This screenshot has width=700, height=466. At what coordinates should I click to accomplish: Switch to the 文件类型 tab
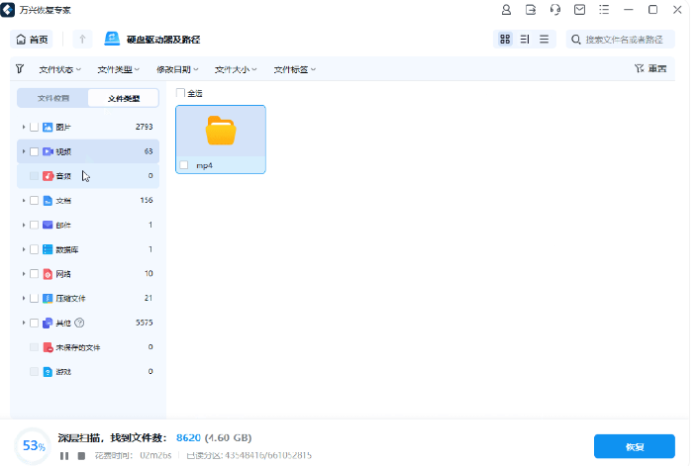123,98
